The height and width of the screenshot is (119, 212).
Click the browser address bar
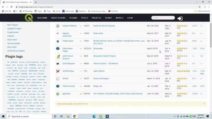point(105,7)
